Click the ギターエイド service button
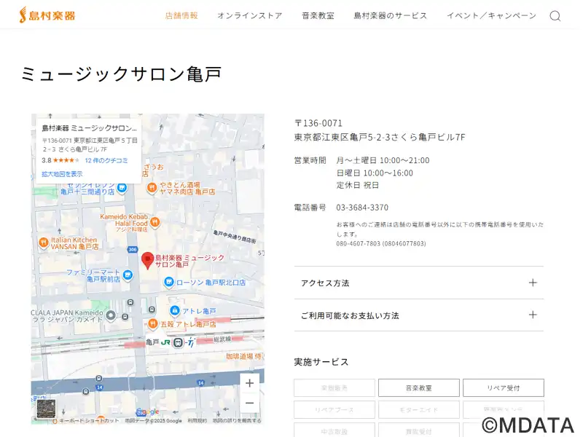The image size is (583, 437). coord(418,409)
